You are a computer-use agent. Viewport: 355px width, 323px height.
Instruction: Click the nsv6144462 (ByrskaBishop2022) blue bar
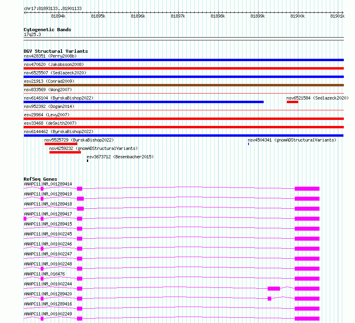pyautogui.click(x=183, y=136)
